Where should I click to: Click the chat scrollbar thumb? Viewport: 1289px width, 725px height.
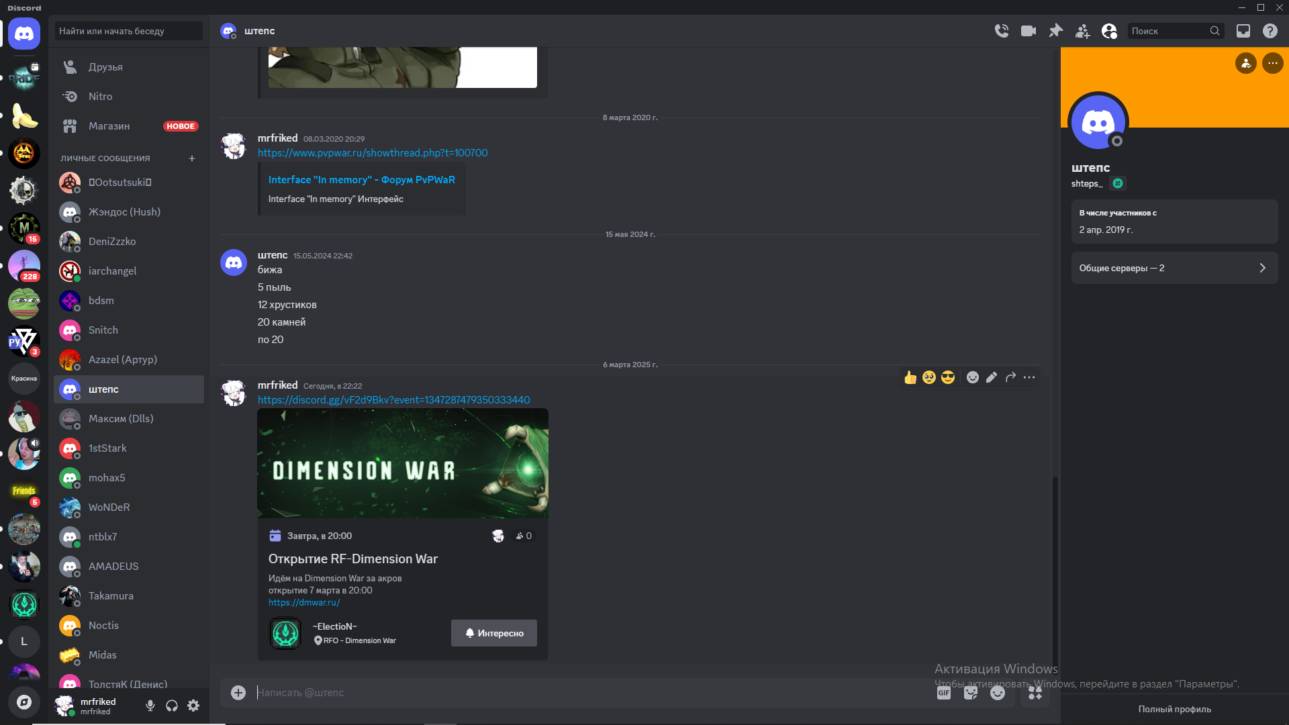[x=1055, y=571]
